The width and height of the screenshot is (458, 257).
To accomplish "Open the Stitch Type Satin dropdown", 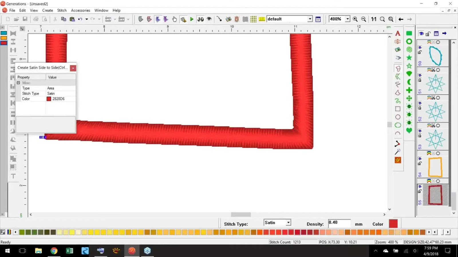I will 288,222.
